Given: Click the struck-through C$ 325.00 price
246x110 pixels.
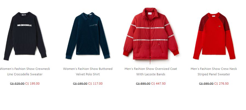Looking at the screenshot, I should click(x=17, y=84).
